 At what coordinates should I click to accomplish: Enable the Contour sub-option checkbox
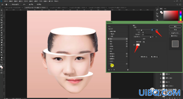[110, 34]
